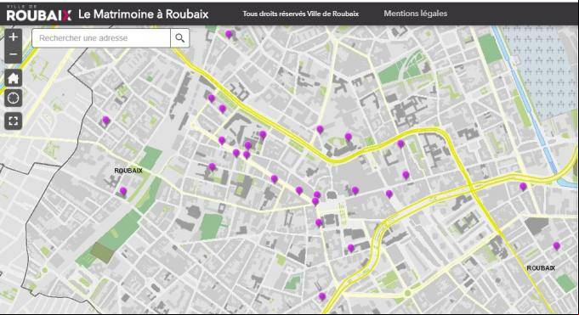Click the magnifier search button
The width and height of the screenshot is (579, 315).
(x=180, y=38)
